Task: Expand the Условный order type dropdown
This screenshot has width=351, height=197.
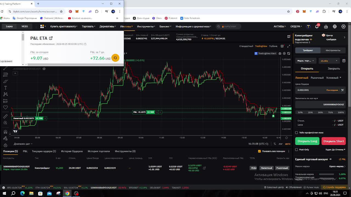Action: [333, 78]
